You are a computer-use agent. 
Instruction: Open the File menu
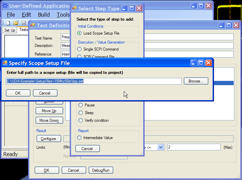[x=11, y=15]
